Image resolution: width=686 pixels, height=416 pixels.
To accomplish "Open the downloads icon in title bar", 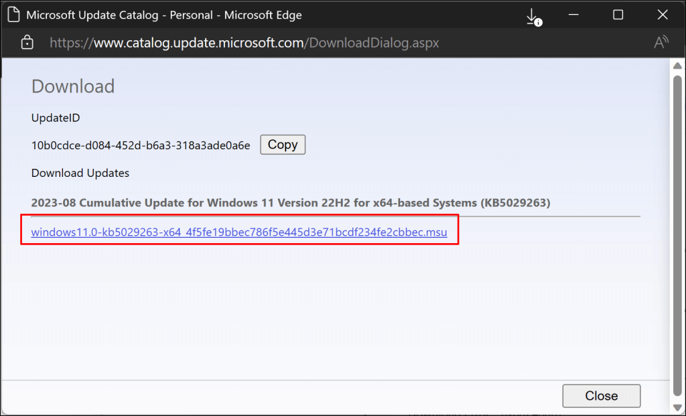I will [x=533, y=16].
